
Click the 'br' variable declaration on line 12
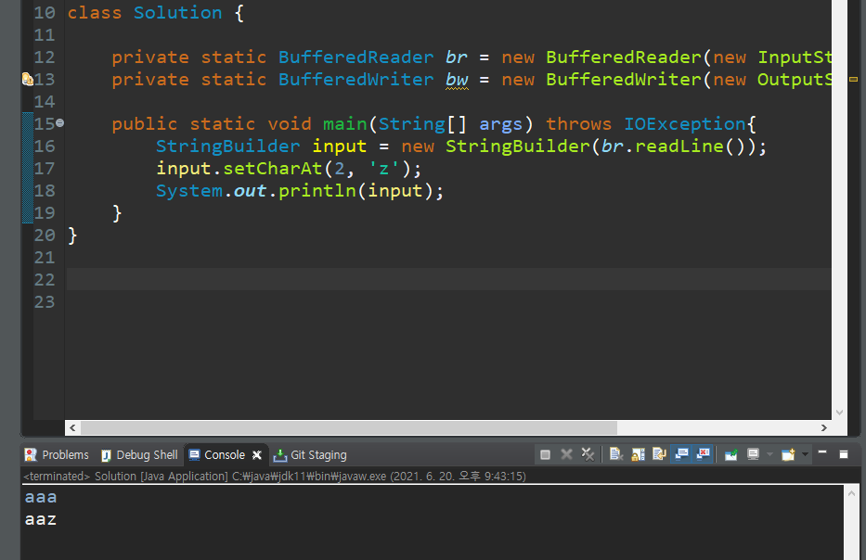[x=456, y=57]
